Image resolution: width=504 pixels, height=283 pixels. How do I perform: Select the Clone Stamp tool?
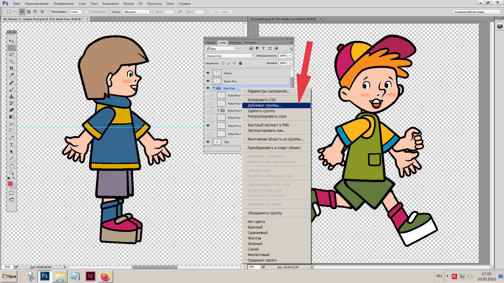(12, 96)
